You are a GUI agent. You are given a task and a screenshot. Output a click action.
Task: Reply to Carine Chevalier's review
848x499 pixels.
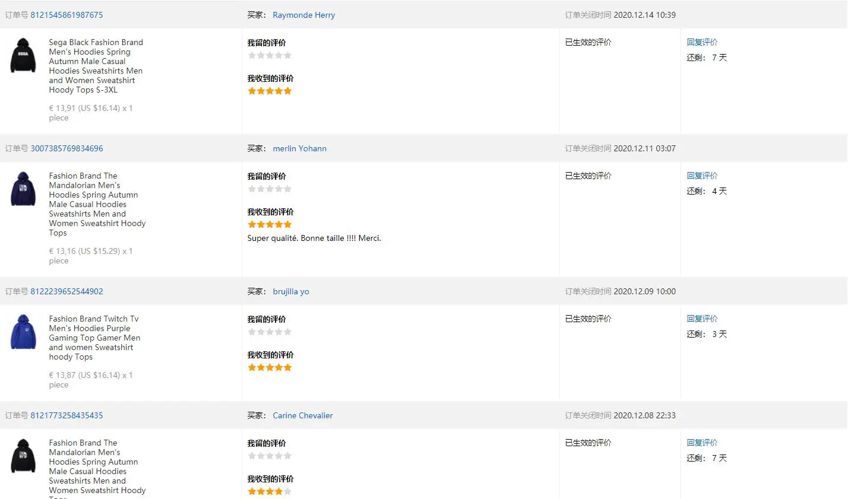(x=702, y=443)
